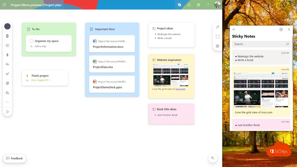Add a new sticky note with plus
297x167 pixels.
point(234,29)
